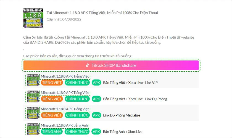Screen dimensions: 232x138
Task: Select the Link Dự Phòng download option
Action: [135, 99]
